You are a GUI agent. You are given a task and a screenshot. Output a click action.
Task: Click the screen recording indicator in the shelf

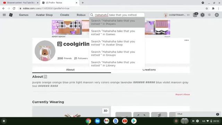(176, 121)
